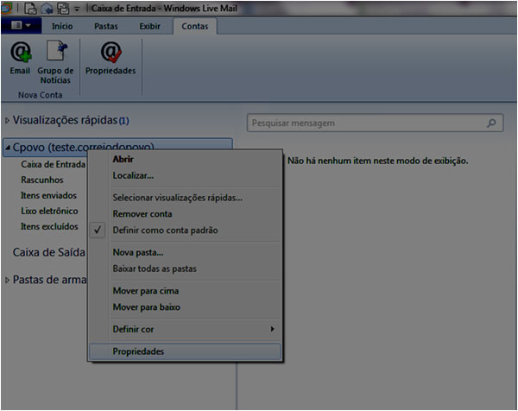Choose Mover para cima

[x=185, y=291]
